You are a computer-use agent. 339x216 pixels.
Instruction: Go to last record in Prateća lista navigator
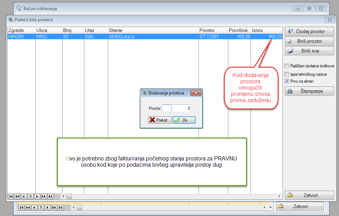click(x=50, y=196)
